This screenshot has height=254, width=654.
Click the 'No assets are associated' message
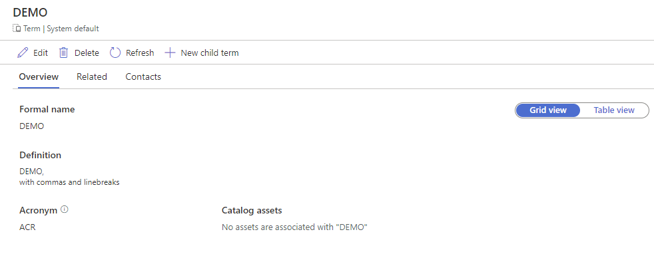[294, 228]
